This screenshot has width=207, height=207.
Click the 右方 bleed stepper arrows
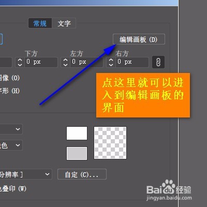111,62
